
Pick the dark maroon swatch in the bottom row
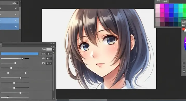point(162,24)
